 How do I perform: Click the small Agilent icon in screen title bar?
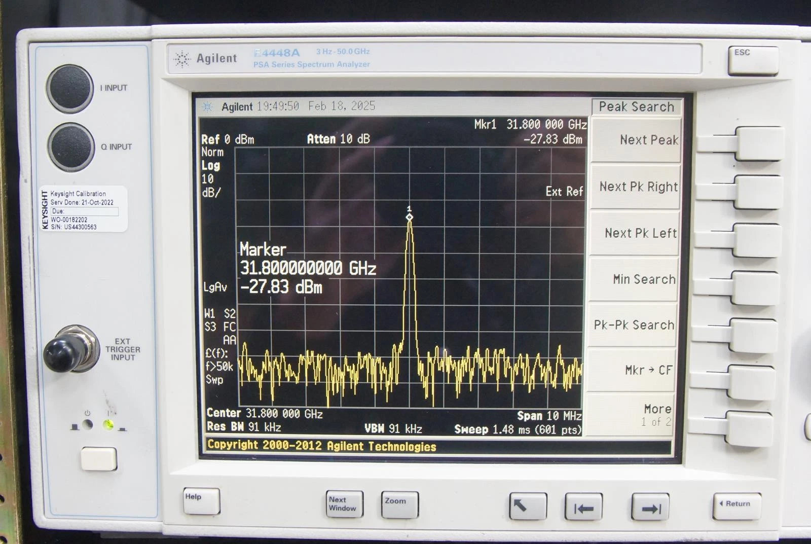207,106
